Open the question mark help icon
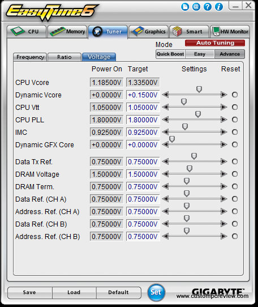 (208, 7)
